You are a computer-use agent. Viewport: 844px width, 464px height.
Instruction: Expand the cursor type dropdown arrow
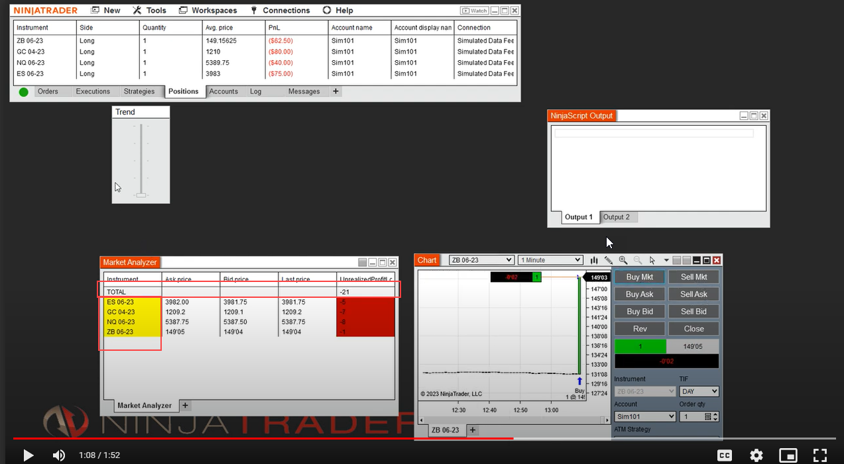point(666,261)
